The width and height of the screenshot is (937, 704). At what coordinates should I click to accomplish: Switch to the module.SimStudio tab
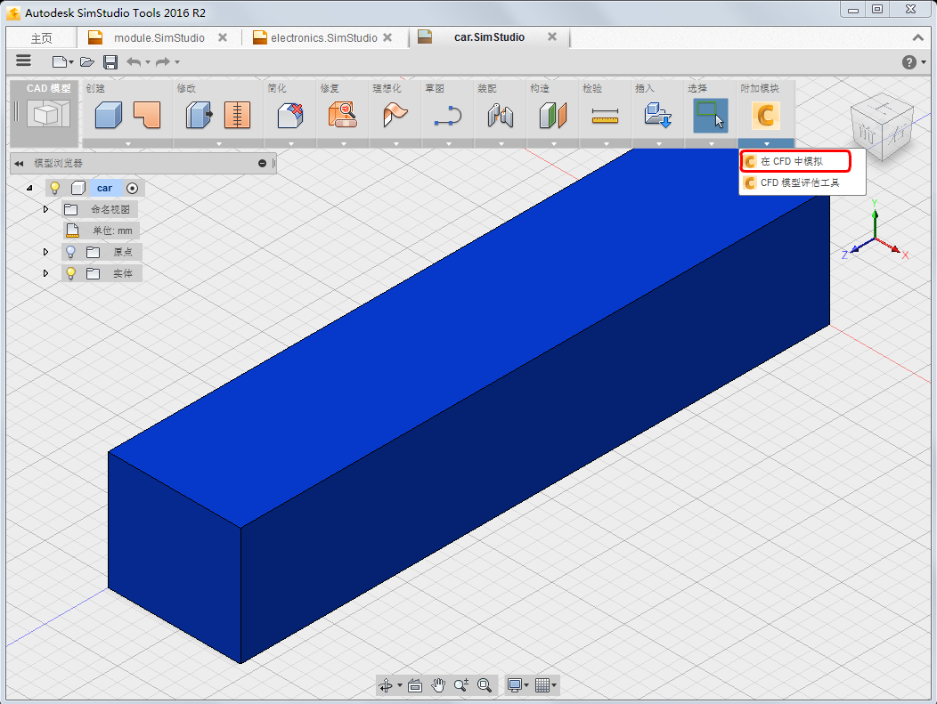coord(159,37)
